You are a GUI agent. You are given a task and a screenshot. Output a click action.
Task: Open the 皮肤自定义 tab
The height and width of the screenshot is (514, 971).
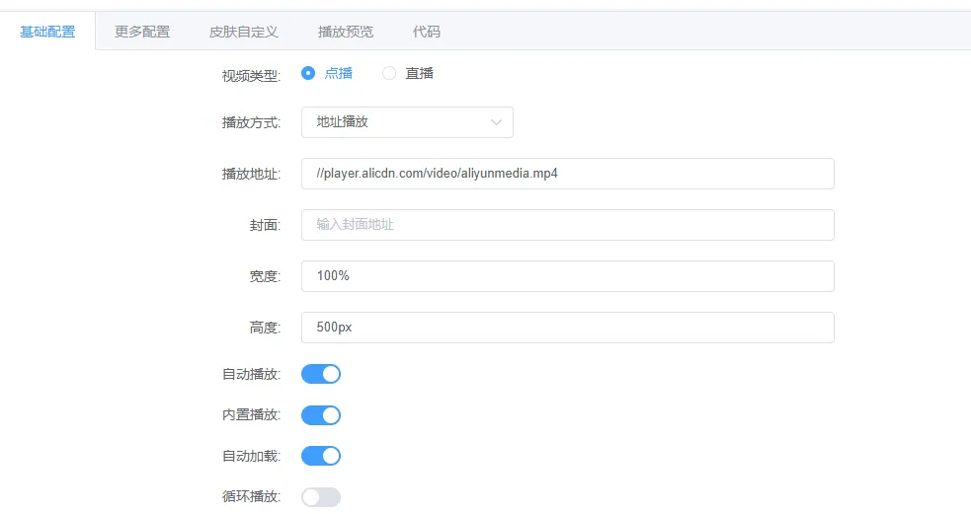(x=243, y=32)
